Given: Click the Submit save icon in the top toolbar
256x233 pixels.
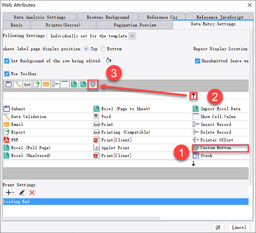Looking at the screenshot, I should 9,84.
